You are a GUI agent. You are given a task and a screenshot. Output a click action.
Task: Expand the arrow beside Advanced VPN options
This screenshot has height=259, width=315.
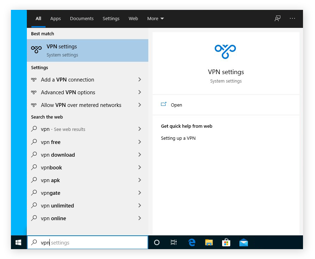pos(140,92)
